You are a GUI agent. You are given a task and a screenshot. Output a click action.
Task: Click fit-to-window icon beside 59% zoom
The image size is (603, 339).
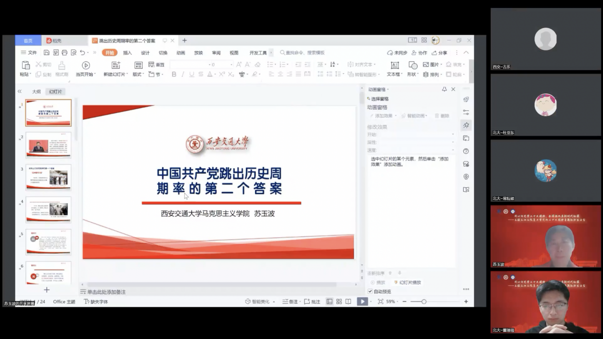click(380, 301)
